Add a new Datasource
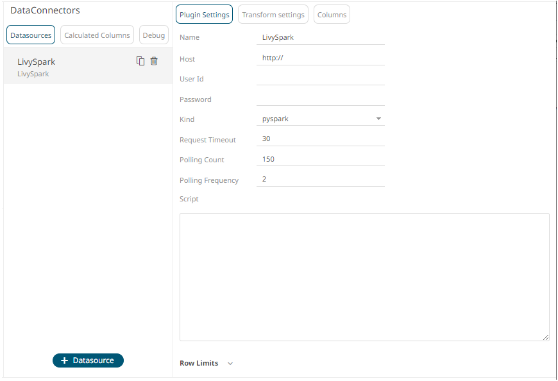Viewport: 558px width, 381px height. click(x=88, y=360)
